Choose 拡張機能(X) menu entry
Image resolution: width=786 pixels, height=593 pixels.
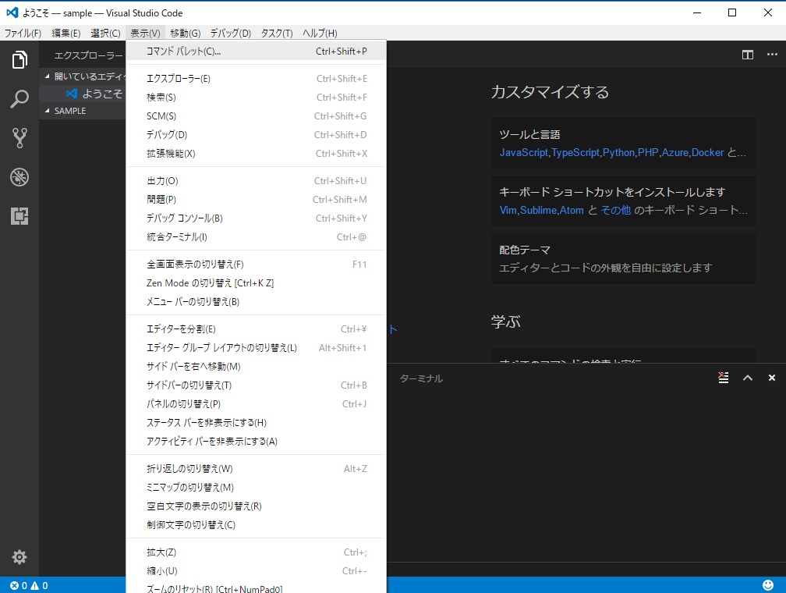(x=256, y=154)
